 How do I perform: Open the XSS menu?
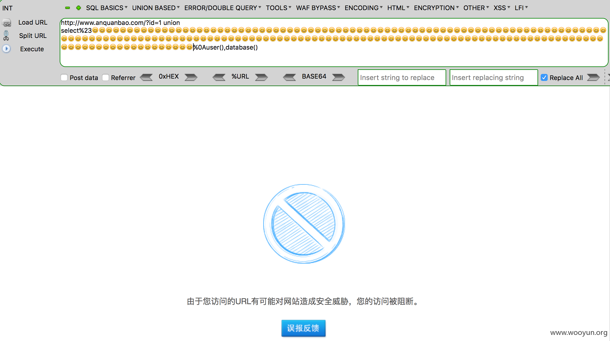[502, 8]
